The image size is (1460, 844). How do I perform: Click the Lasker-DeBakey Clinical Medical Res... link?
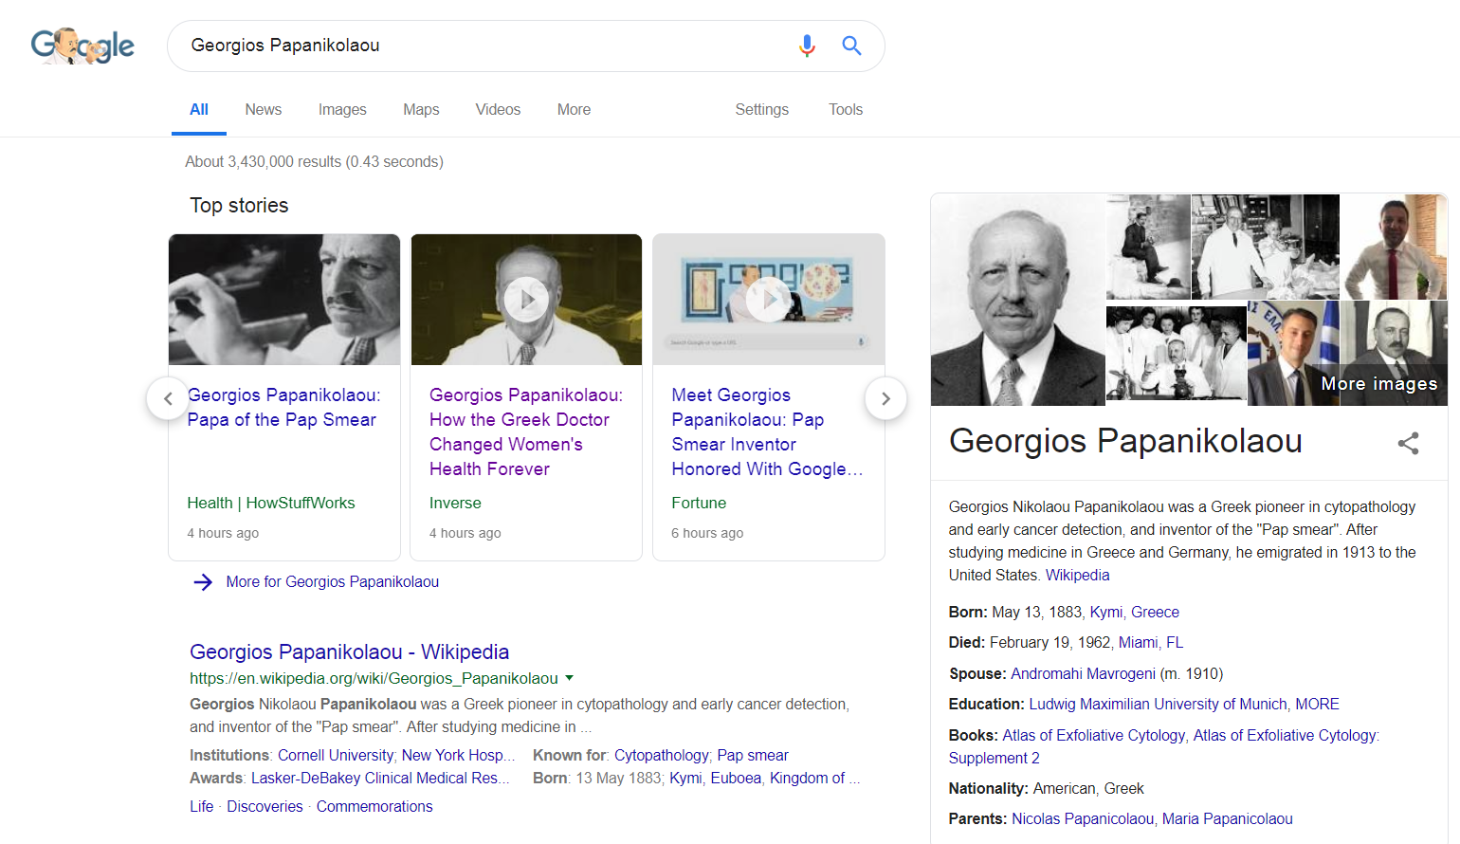(x=380, y=778)
